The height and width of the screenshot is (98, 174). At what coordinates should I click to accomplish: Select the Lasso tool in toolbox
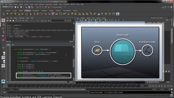pyautogui.click(x=3, y=25)
